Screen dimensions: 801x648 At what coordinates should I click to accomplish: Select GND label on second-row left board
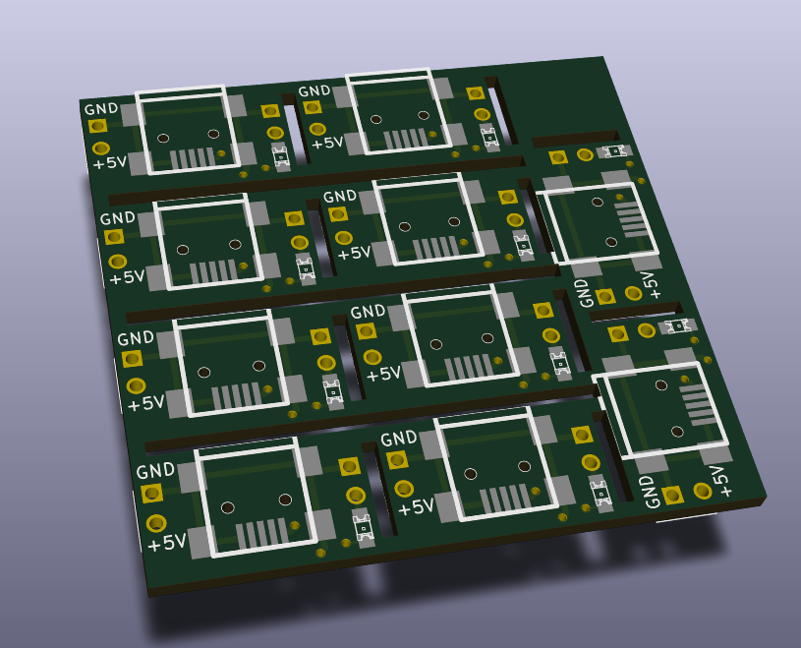118,218
